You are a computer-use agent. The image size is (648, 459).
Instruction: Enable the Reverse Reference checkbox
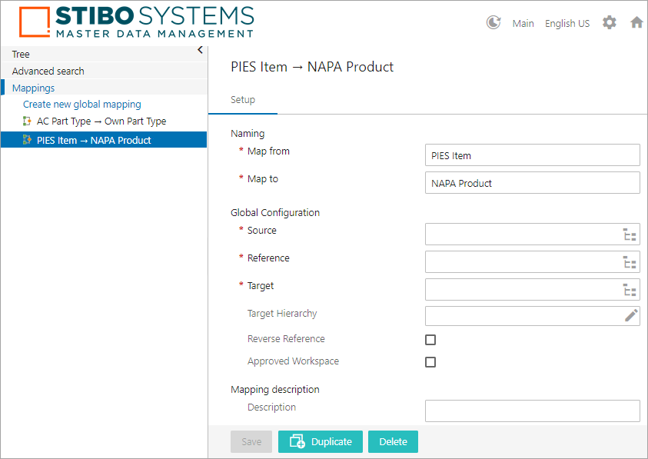click(430, 340)
